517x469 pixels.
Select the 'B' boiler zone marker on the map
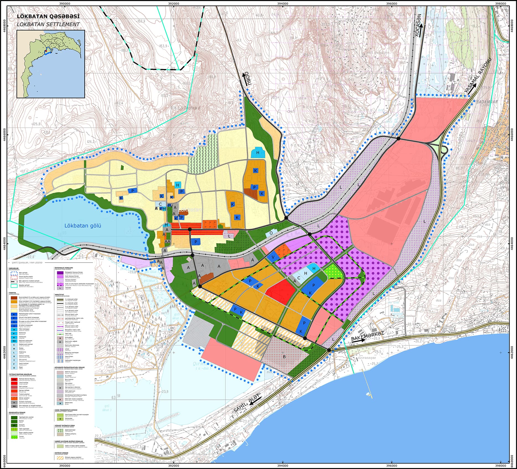[x=284, y=357]
